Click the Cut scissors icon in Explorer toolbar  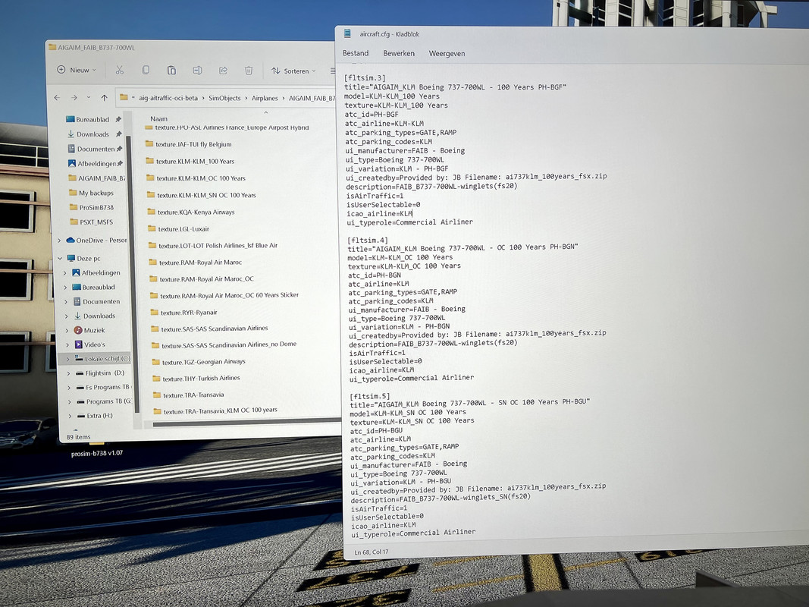point(120,70)
